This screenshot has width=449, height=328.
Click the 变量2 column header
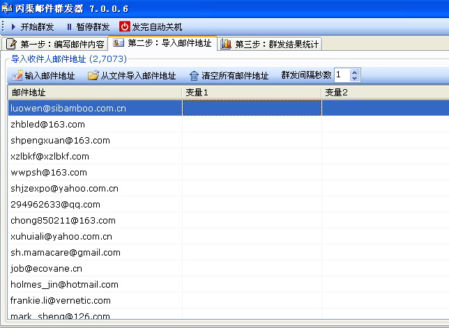point(385,92)
